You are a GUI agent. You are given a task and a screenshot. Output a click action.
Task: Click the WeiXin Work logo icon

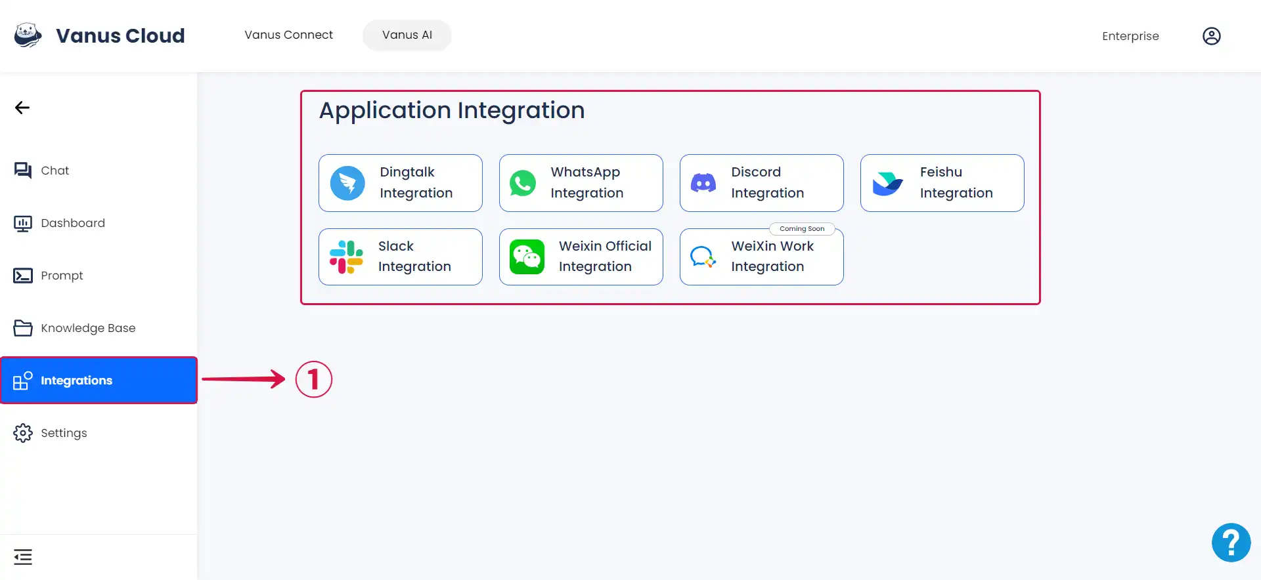[x=703, y=257]
